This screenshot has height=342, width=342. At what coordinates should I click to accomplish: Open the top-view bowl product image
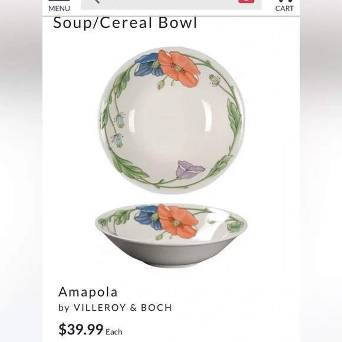(172, 120)
